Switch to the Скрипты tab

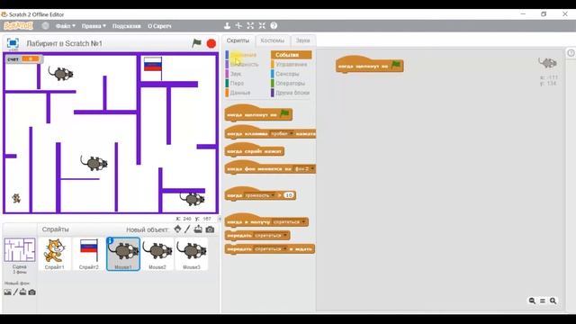(x=238, y=40)
